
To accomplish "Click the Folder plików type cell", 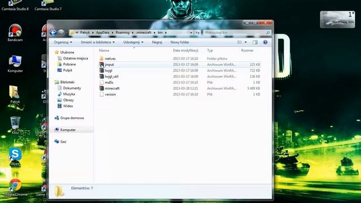I will click(x=217, y=59).
